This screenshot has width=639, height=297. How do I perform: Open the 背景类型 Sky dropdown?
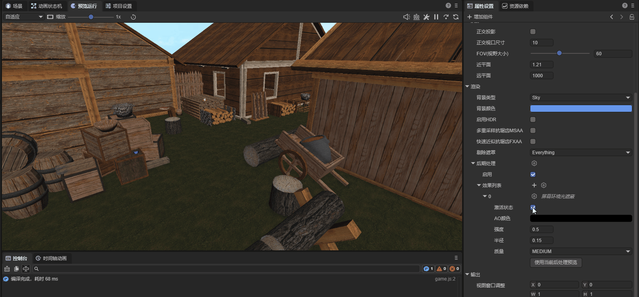[x=581, y=98]
